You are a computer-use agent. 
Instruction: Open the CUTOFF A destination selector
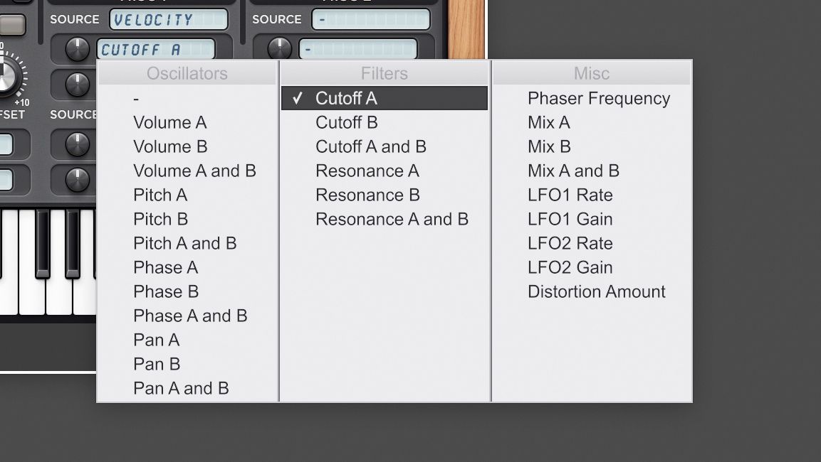(158, 48)
